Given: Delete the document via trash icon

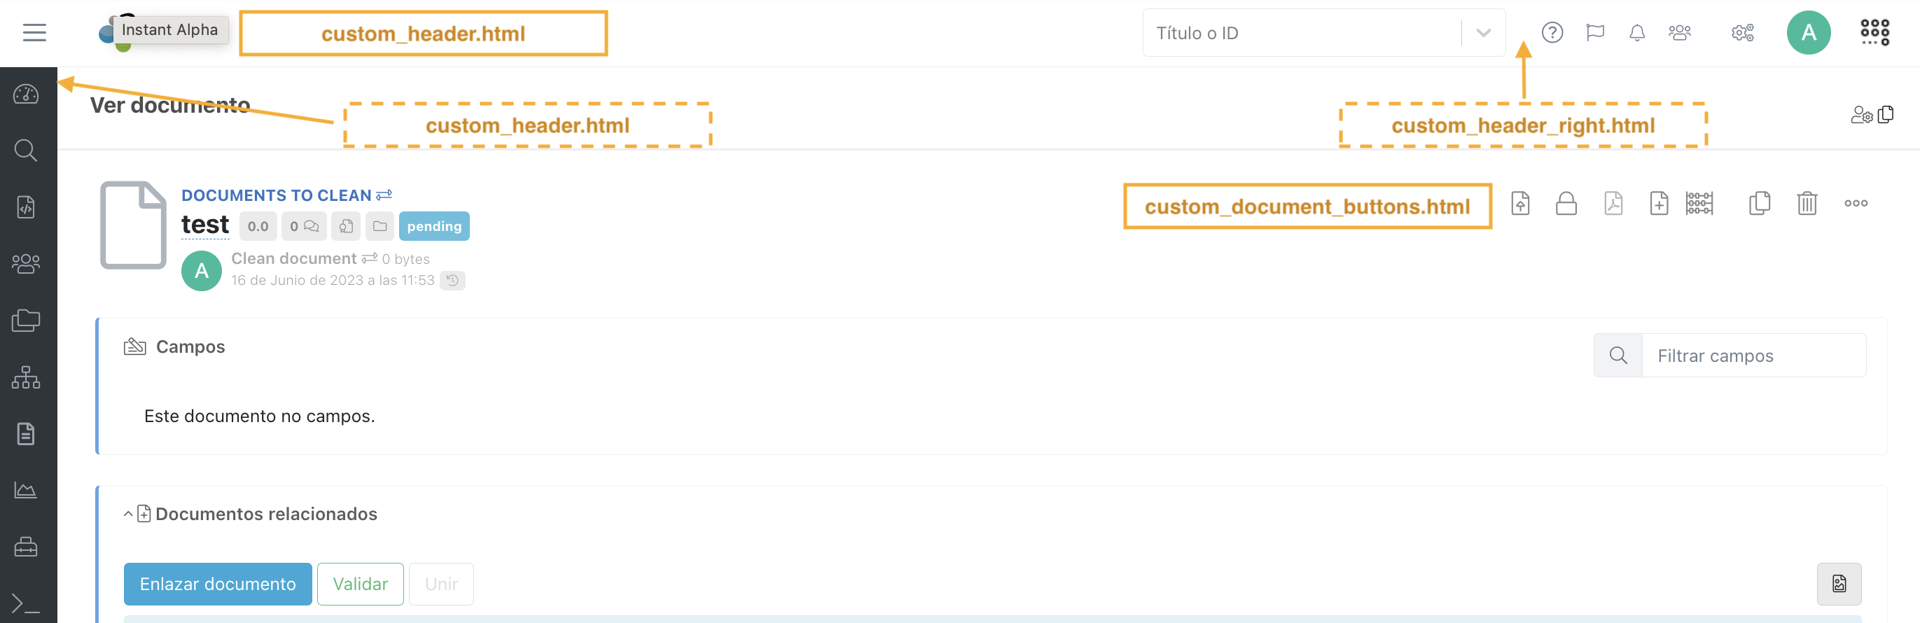Looking at the screenshot, I should 1806,204.
